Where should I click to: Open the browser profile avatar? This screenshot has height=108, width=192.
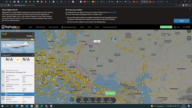[x=187, y=5]
